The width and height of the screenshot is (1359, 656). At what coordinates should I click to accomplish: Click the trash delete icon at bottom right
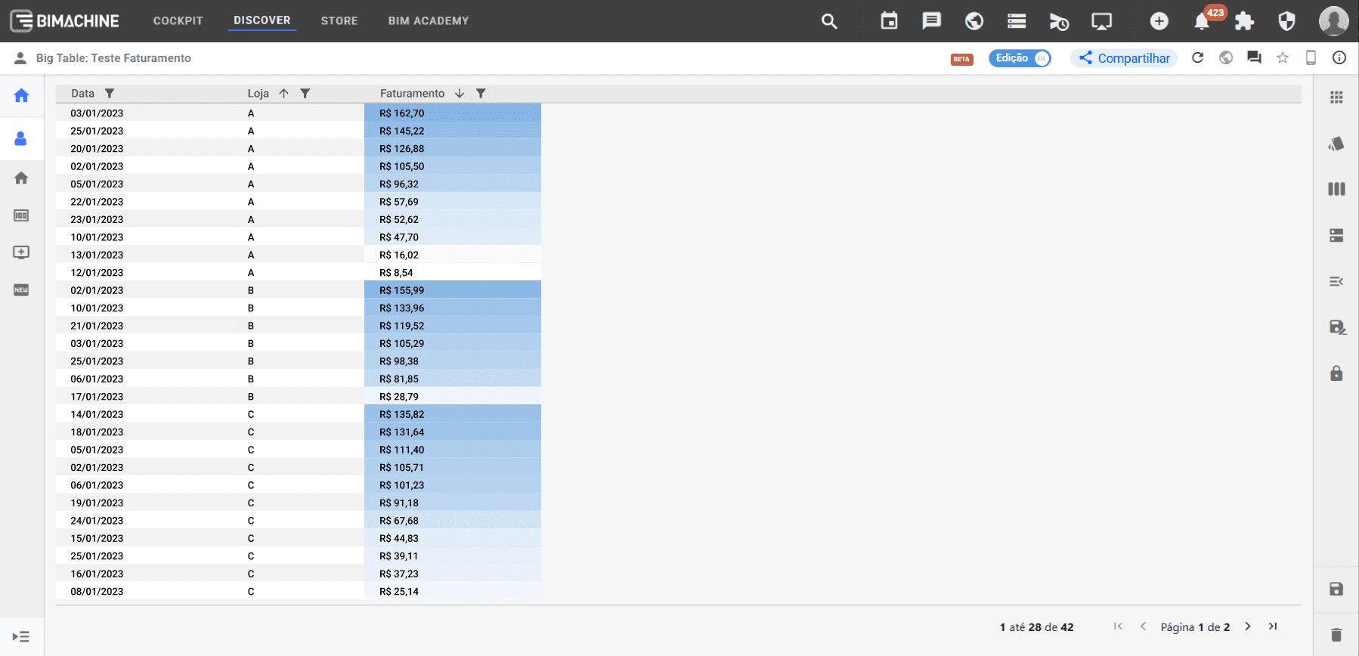[1336, 635]
